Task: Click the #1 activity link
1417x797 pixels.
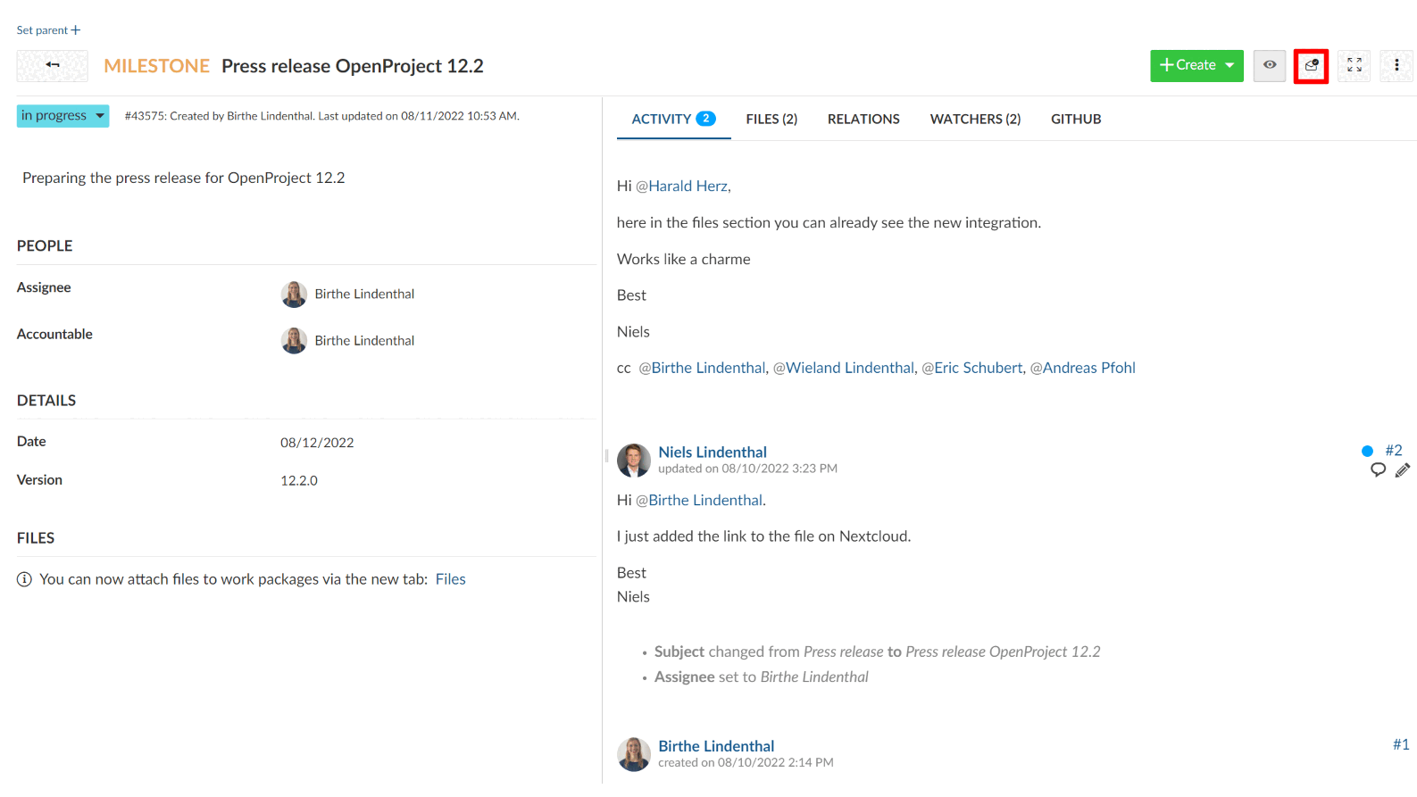Action: click(x=1401, y=744)
